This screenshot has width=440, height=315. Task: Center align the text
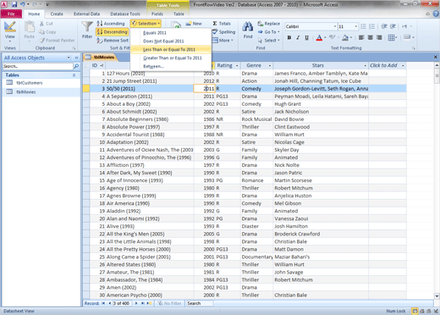tap(371, 37)
